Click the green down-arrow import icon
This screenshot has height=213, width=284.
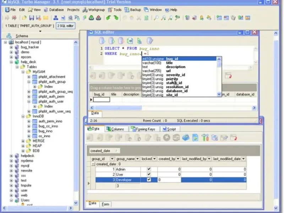click(x=92, y=18)
